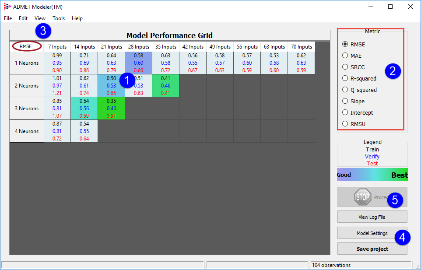421x270 pixels.
Task: Open the View menu
Action: click(40, 18)
